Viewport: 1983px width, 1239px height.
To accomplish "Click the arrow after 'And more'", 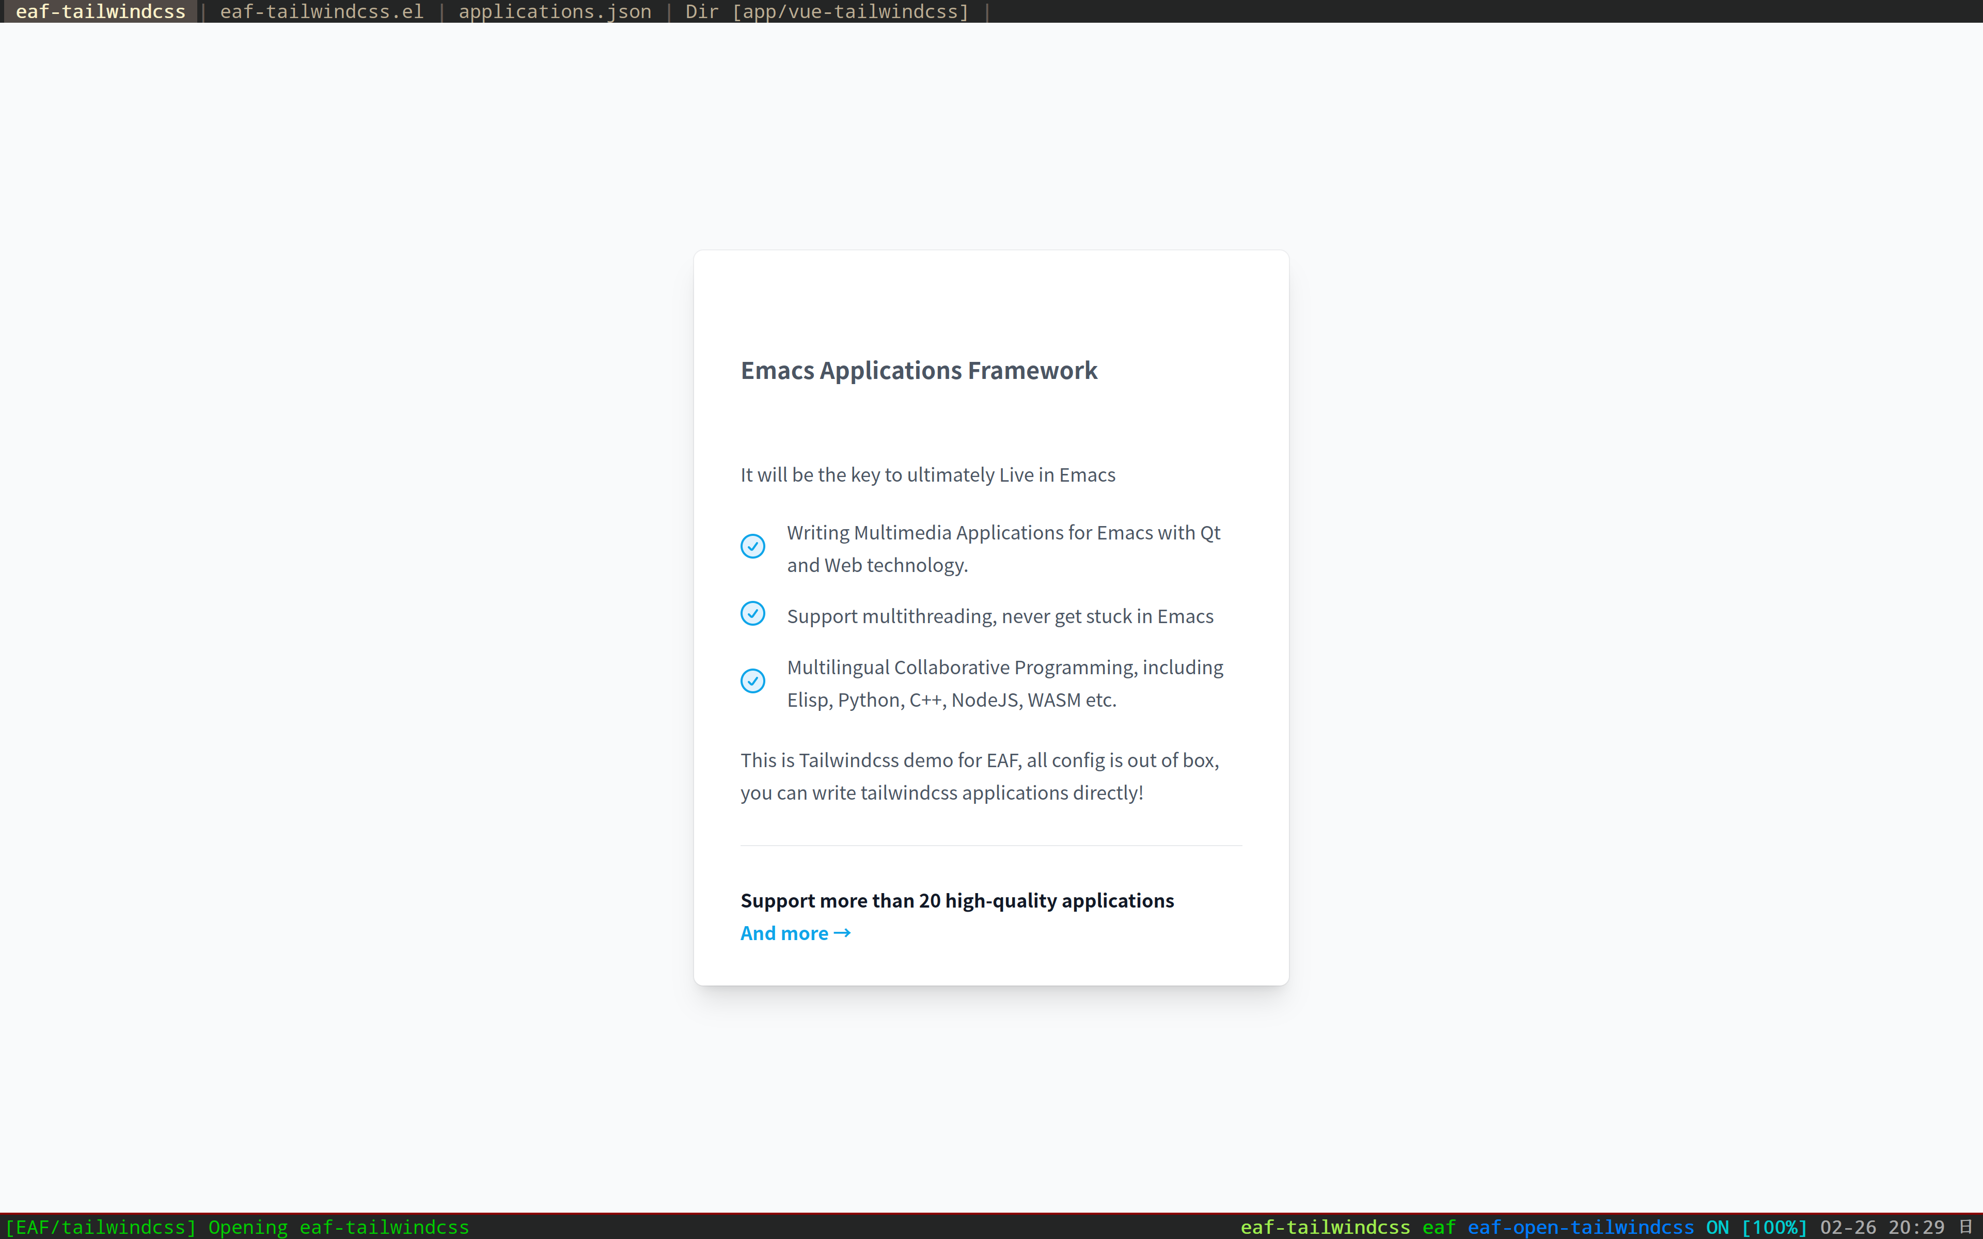I will coord(842,932).
